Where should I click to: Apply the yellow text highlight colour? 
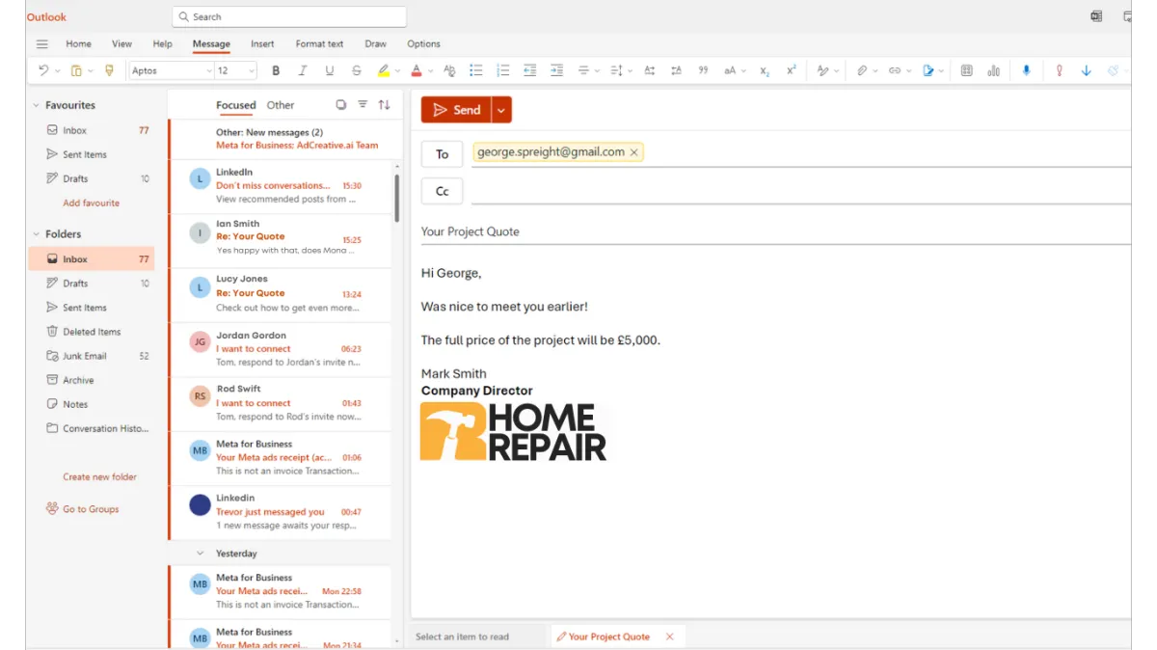[x=384, y=70]
